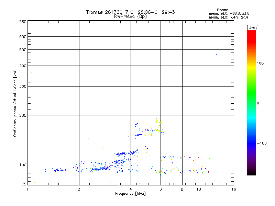Click the '400' height axis tick label
The image size is (275, 206).
pos(23,66)
